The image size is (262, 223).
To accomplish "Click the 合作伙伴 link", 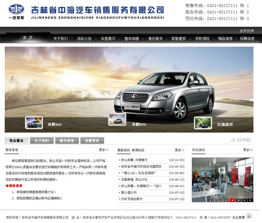I will 247,31.
